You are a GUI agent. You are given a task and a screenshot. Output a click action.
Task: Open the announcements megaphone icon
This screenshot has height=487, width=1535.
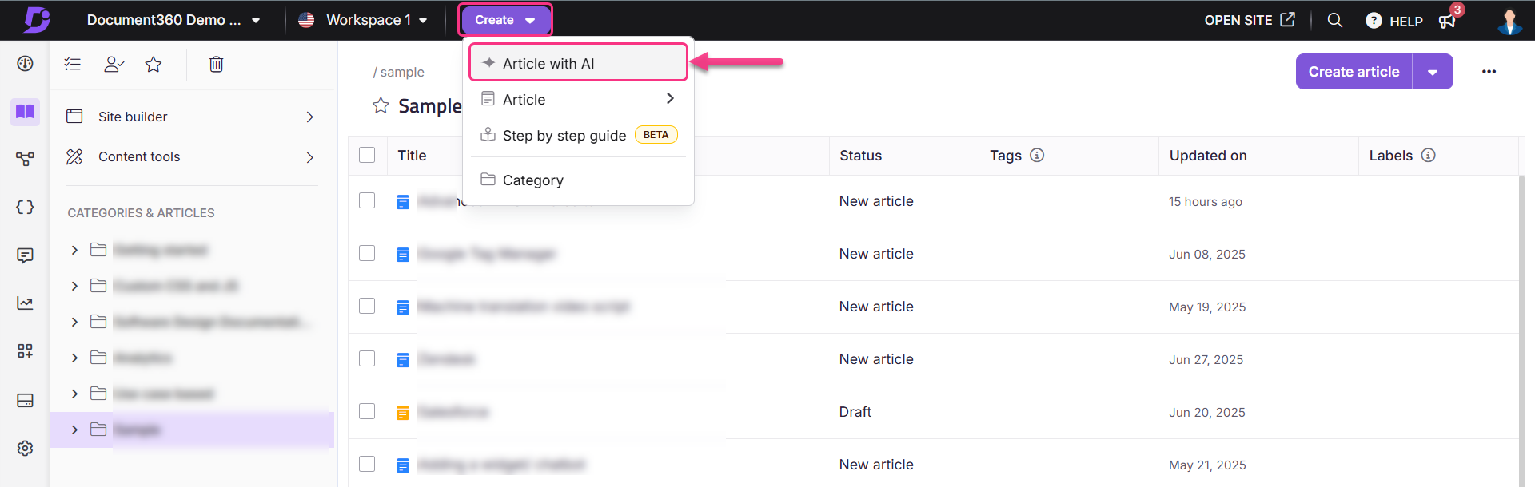1447,21
